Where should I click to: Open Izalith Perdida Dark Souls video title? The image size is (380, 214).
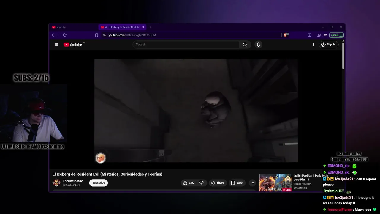tap(311, 177)
